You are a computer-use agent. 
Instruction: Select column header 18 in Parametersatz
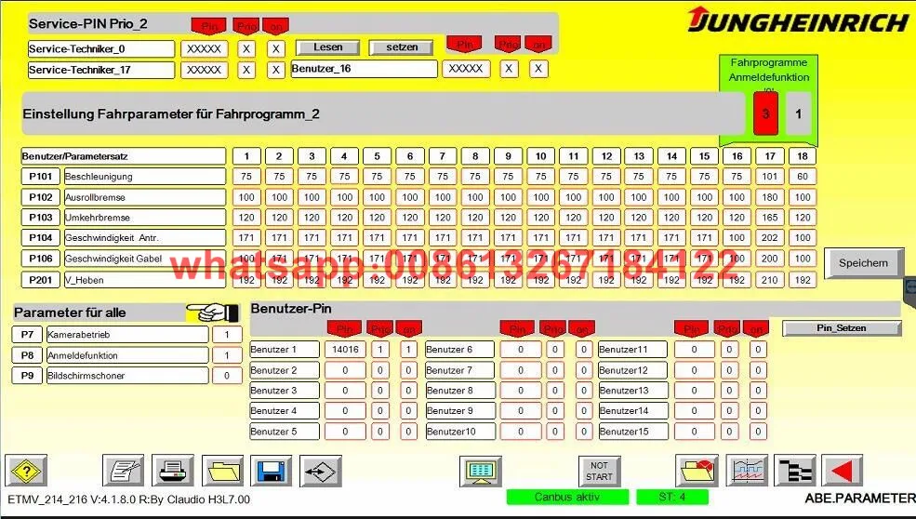click(803, 156)
